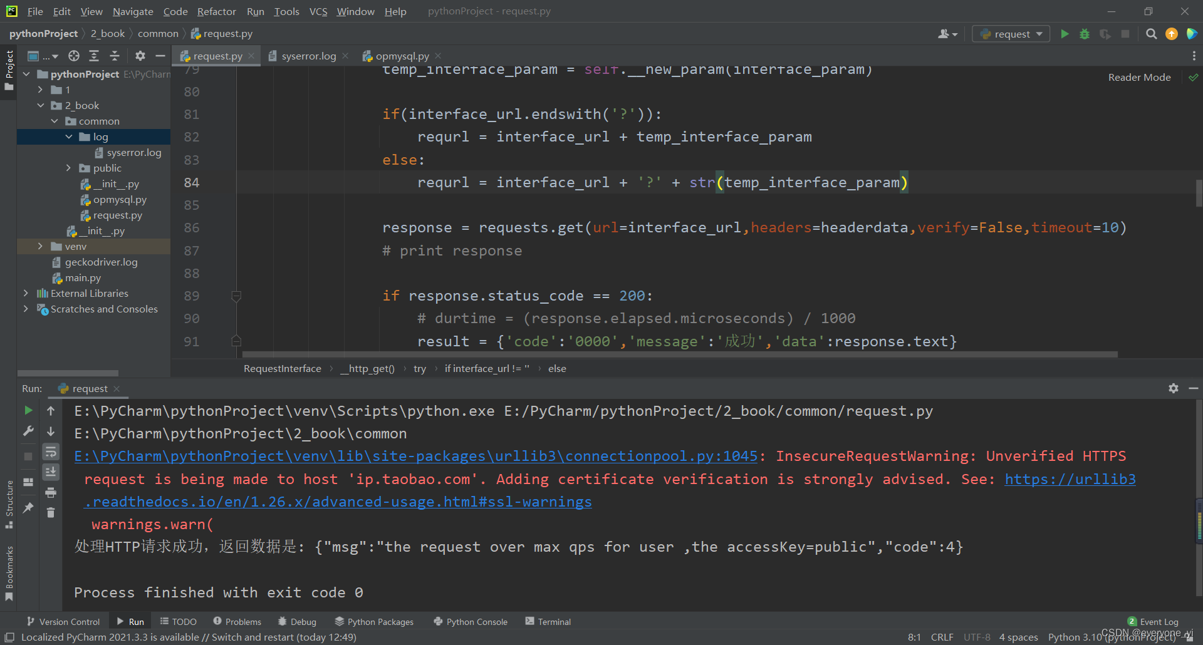Screen dimensions: 1203x645
Task: Switch to opmysql.py editor tab
Action: pos(402,56)
